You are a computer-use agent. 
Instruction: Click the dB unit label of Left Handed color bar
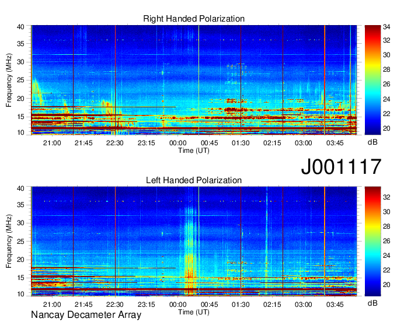tap(372, 303)
